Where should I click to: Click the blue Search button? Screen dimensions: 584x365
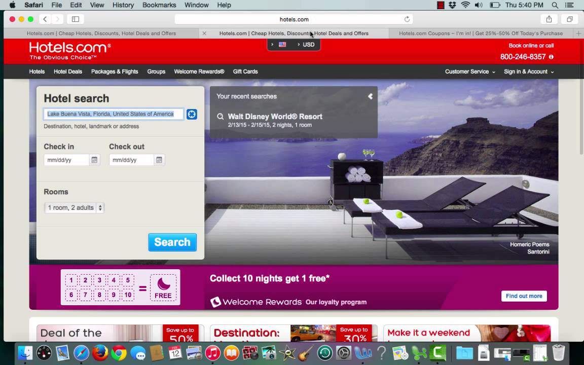coord(172,242)
